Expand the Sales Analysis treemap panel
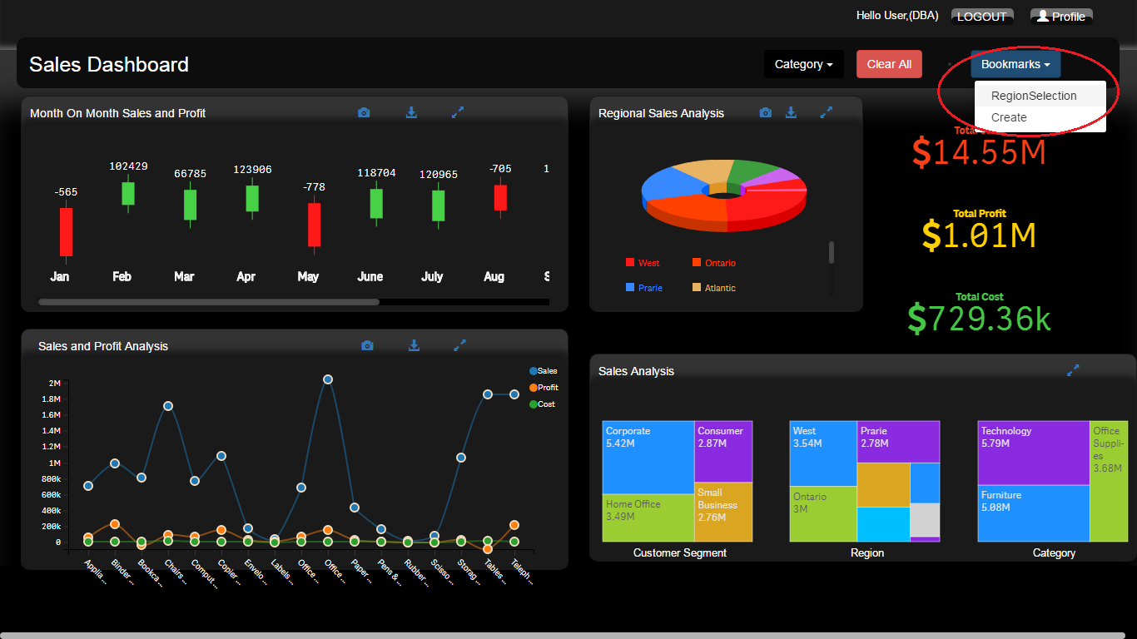The height and width of the screenshot is (639, 1137). click(1073, 370)
